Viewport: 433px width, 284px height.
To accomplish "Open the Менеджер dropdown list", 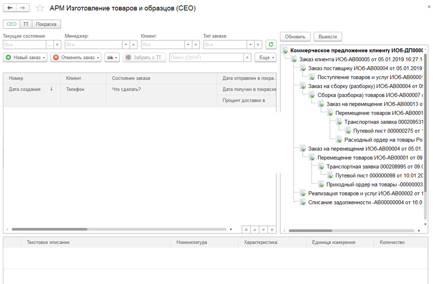I will 126,45.
